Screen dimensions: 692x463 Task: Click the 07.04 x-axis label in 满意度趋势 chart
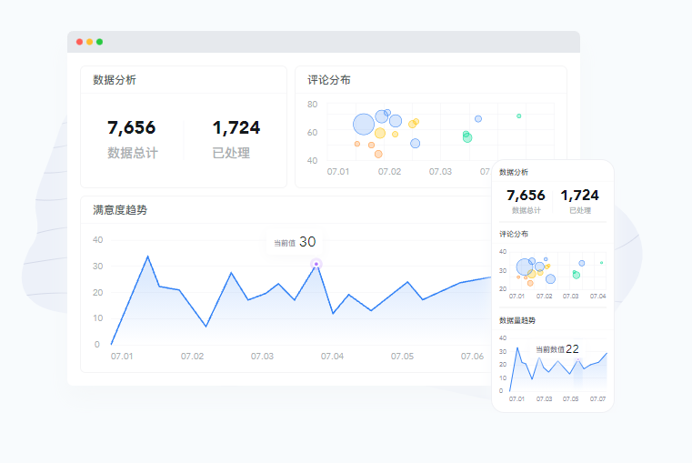tap(332, 357)
